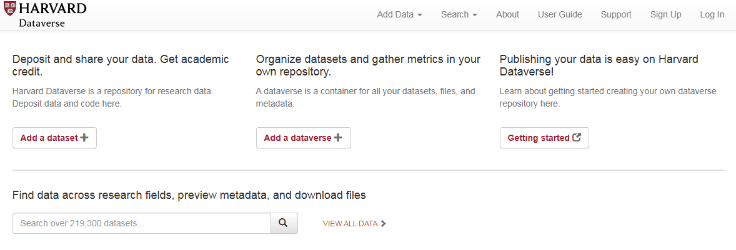Click the HARVARD wordmark text
The width and height of the screenshot is (736, 250).
pos(53,8)
